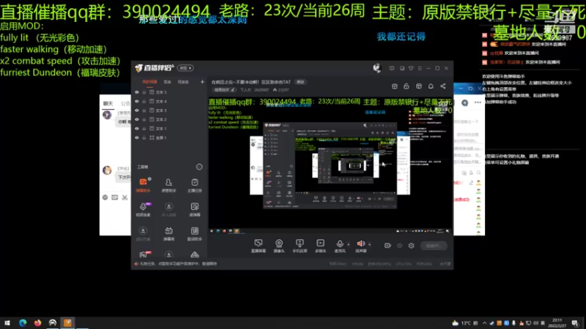Screen dimensions: 586x329
Task: Select the 全屏 1 layer row
Action: (170, 137)
